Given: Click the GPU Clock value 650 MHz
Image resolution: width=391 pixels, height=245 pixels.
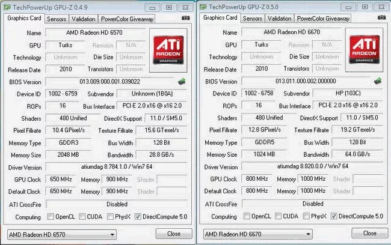Looking at the screenshot, I should pos(61,180).
